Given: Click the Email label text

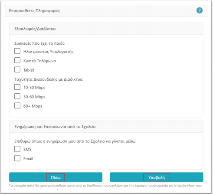Looking at the screenshot, I should (x=28, y=159).
